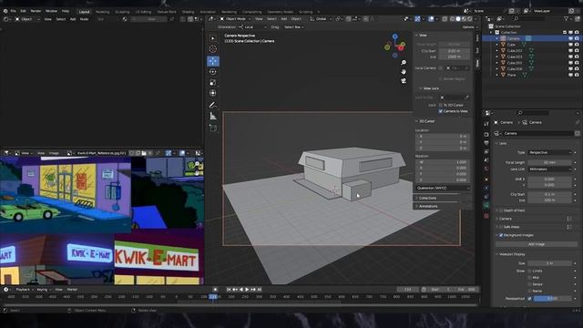Viewport: 583px width, 328px height.
Task: Click the current frame marker in timeline
Action: 213,297
